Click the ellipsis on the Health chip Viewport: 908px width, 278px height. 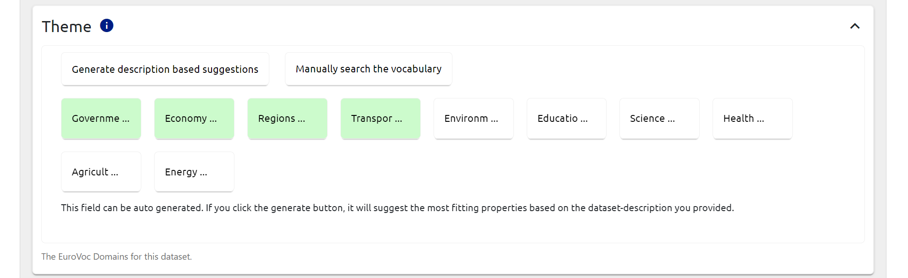760,119
